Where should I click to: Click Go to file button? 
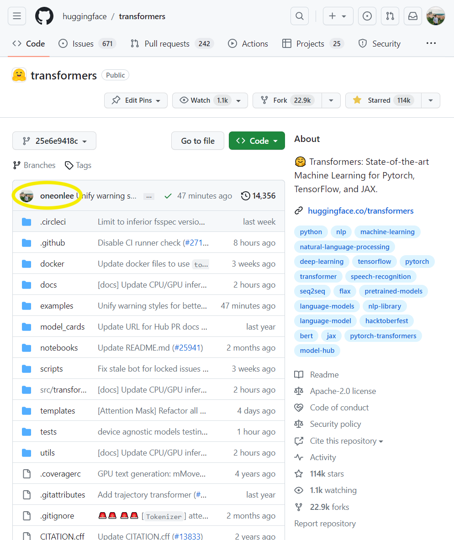(x=197, y=141)
